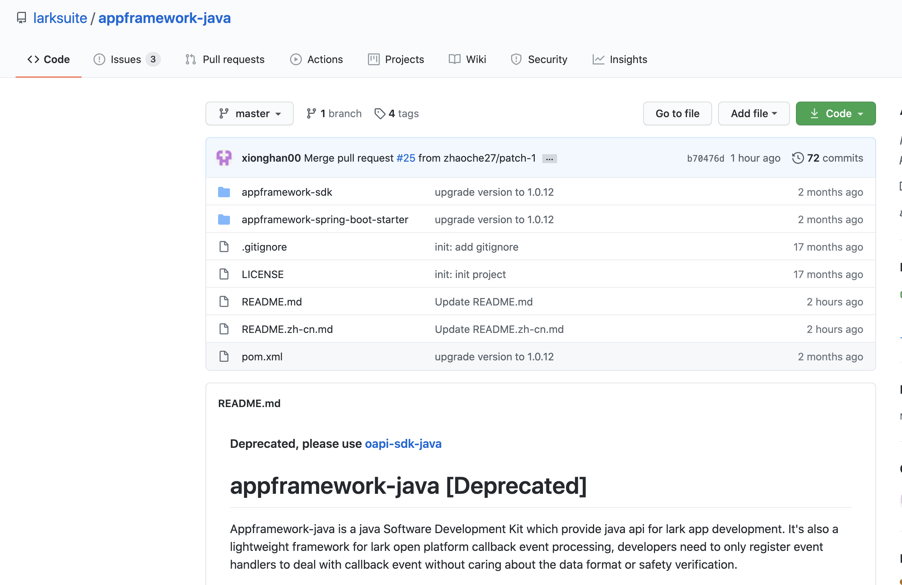Open the Pull requests tab

[225, 59]
